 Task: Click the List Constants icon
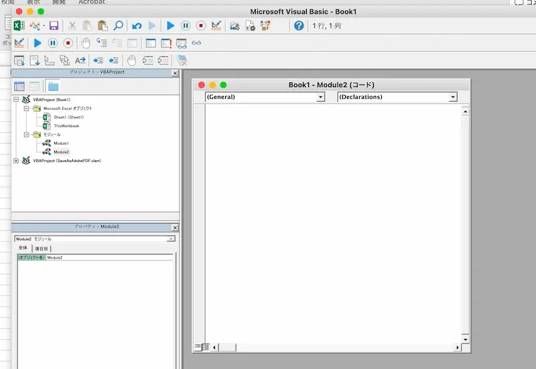coord(35,61)
